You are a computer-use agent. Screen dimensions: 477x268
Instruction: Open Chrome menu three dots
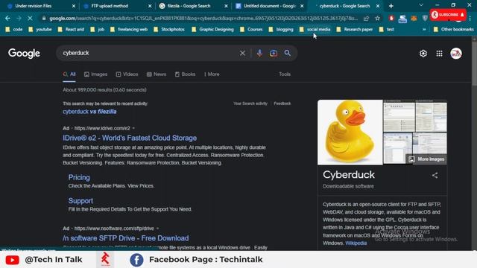pyautogui.click(x=470, y=18)
